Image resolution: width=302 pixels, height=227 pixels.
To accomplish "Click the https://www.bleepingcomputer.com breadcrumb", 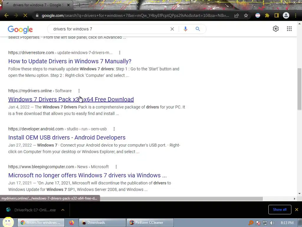I will coord(41,167).
